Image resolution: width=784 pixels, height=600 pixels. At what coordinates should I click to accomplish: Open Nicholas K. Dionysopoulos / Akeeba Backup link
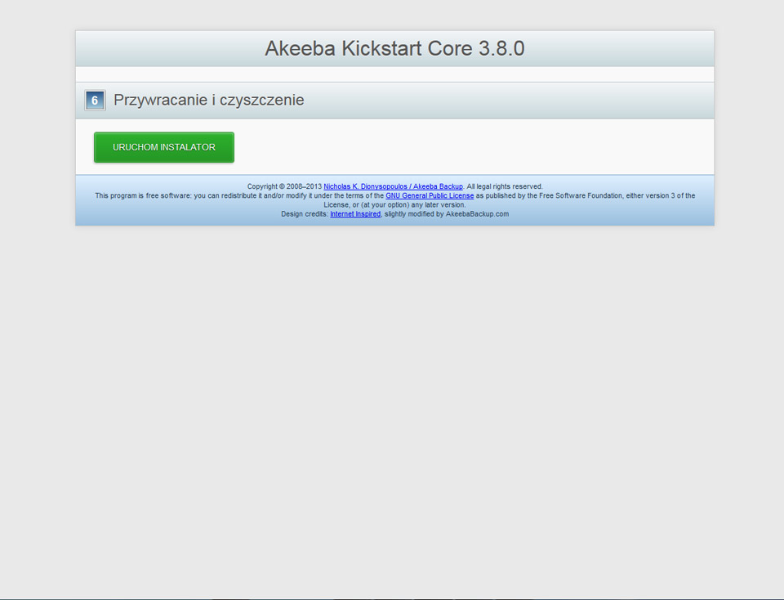click(x=393, y=186)
